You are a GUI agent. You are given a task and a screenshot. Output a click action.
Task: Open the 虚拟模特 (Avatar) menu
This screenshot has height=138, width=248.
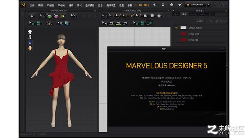tap(90, 5)
